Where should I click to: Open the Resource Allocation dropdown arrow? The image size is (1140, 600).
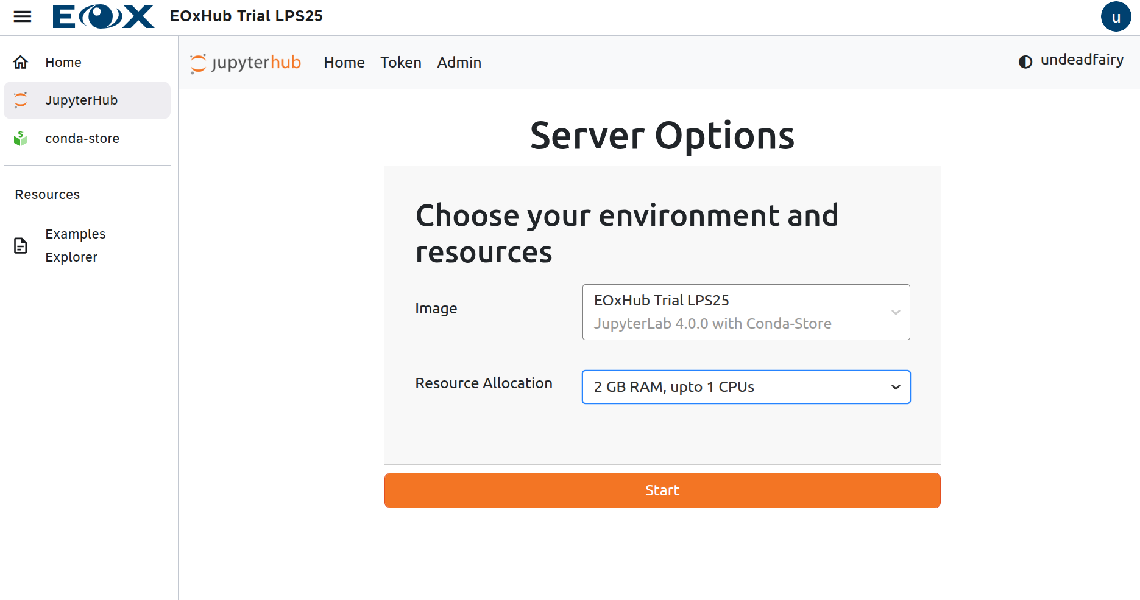point(896,387)
